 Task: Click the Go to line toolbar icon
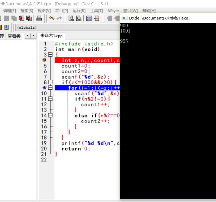(96, 18)
